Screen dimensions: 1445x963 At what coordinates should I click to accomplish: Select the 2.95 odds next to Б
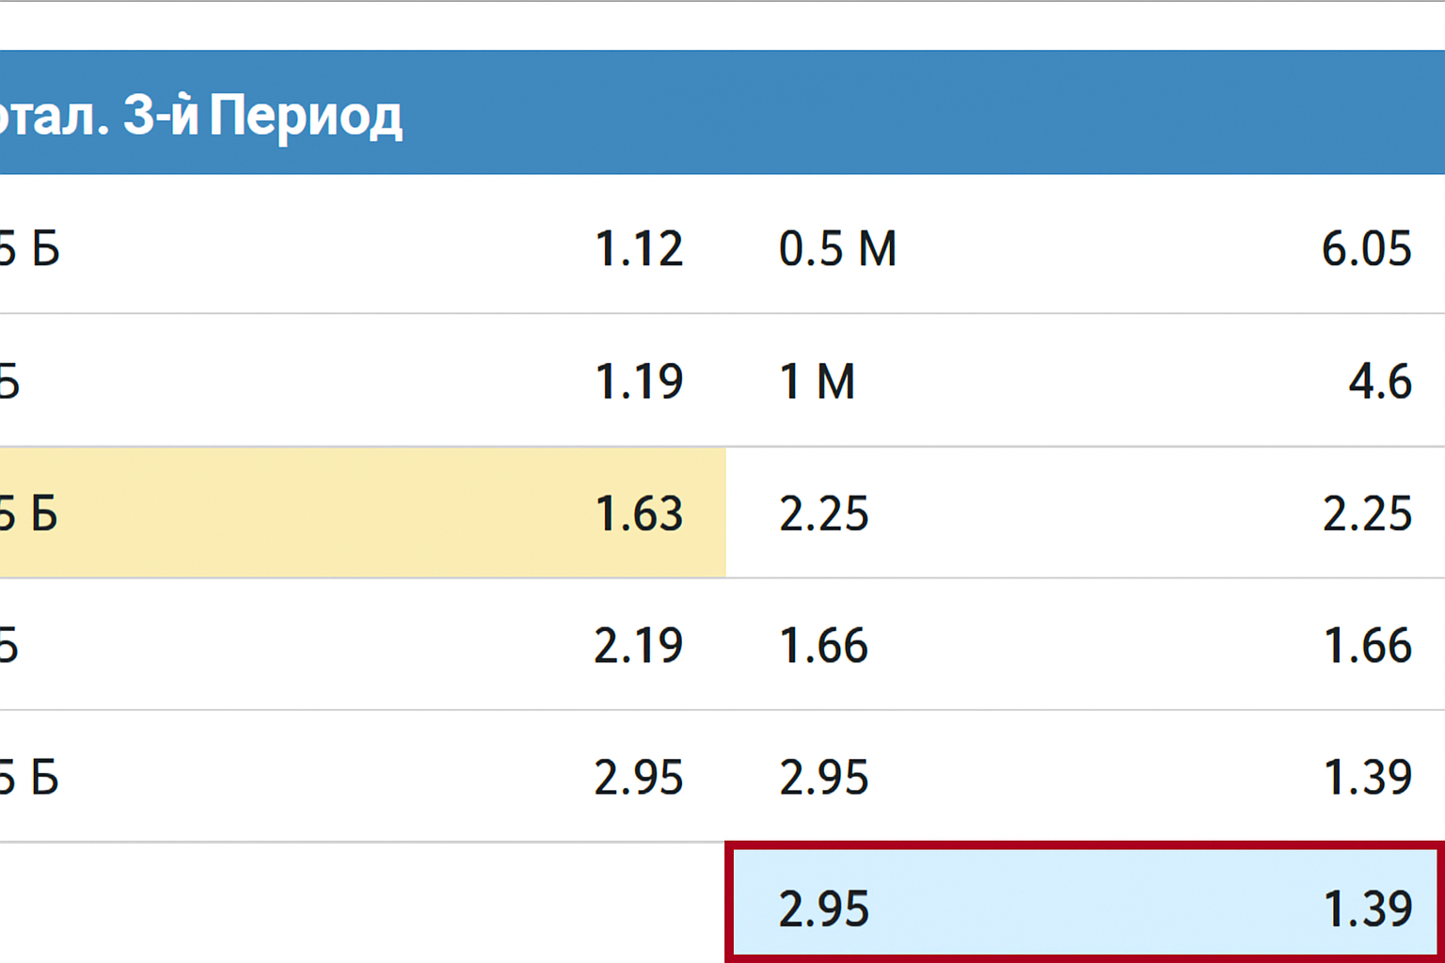click(x=638, y=777)
